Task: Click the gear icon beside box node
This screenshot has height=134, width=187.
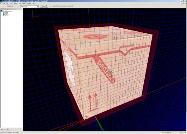Action: tap(4, 13)
